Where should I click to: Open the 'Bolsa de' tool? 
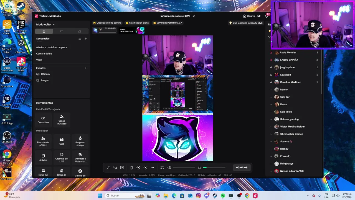62,172
